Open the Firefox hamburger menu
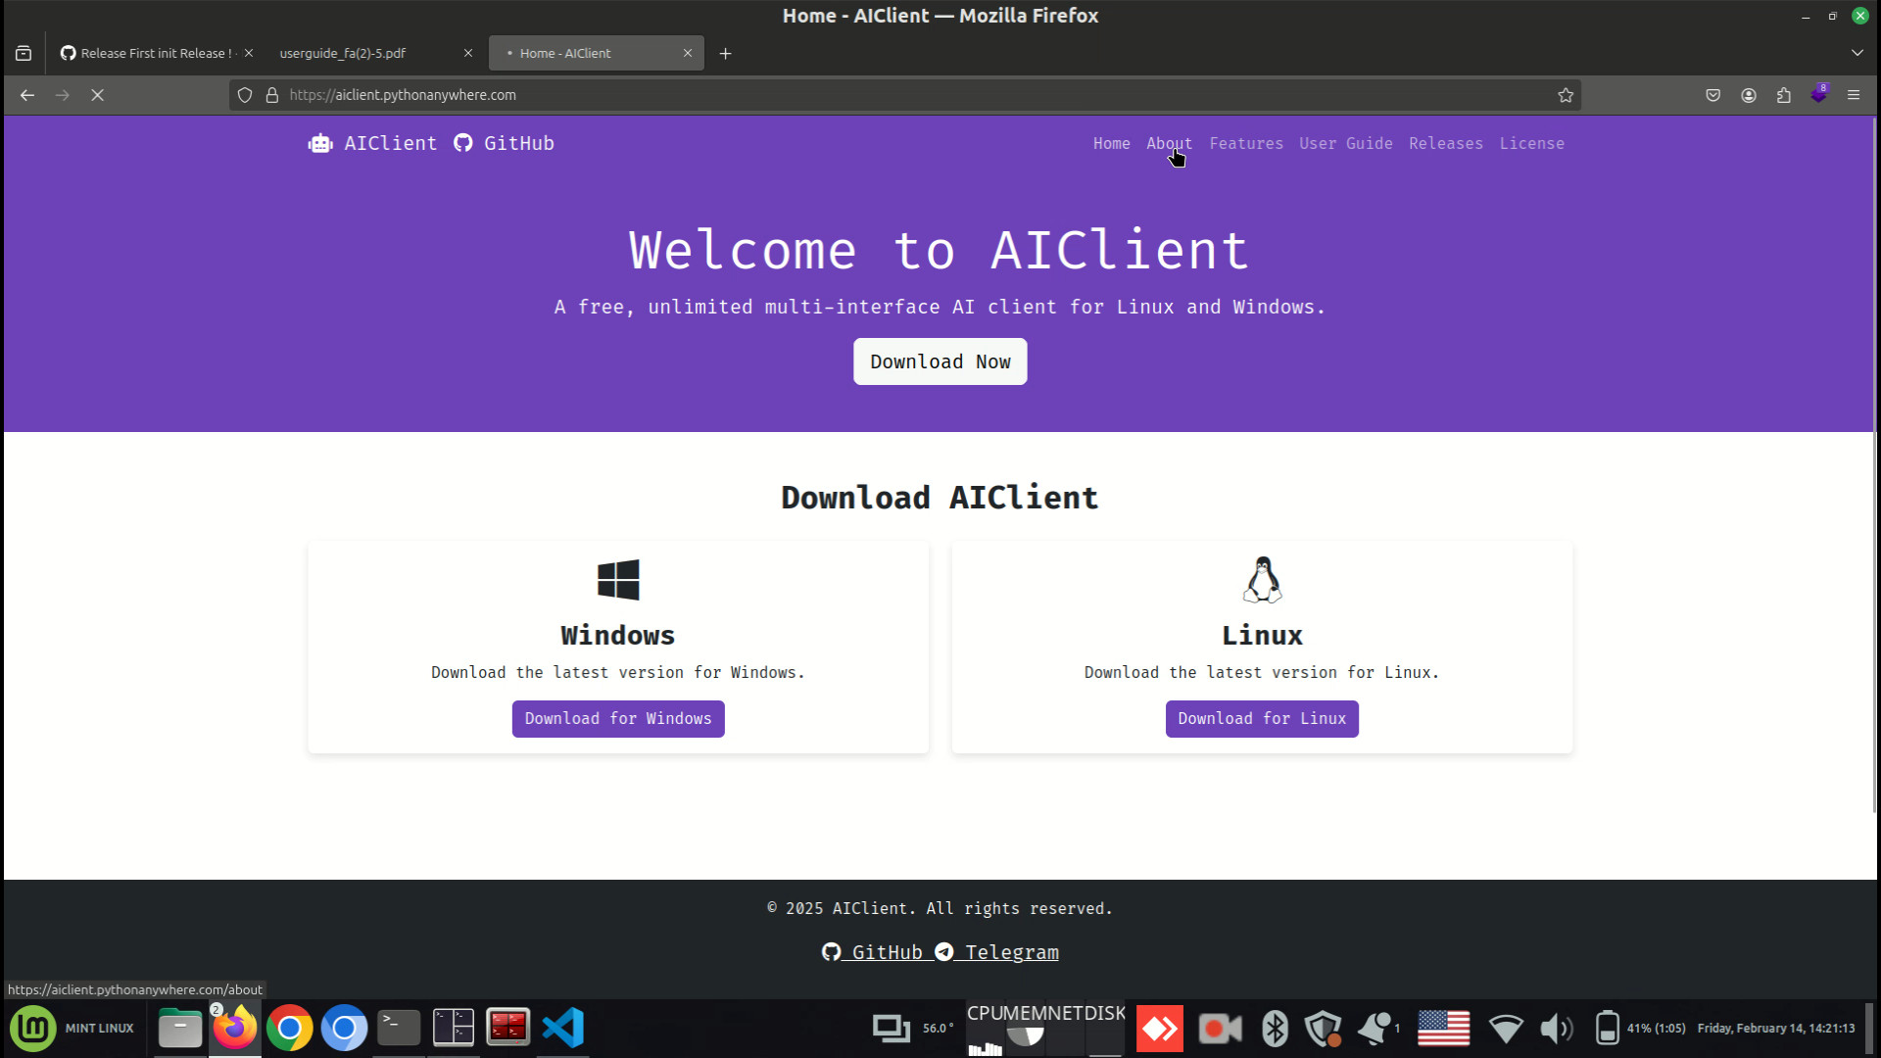 tap(1854, 95)
